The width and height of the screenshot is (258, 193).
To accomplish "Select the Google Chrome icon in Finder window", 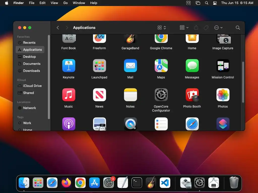I will tap(161, 39).
